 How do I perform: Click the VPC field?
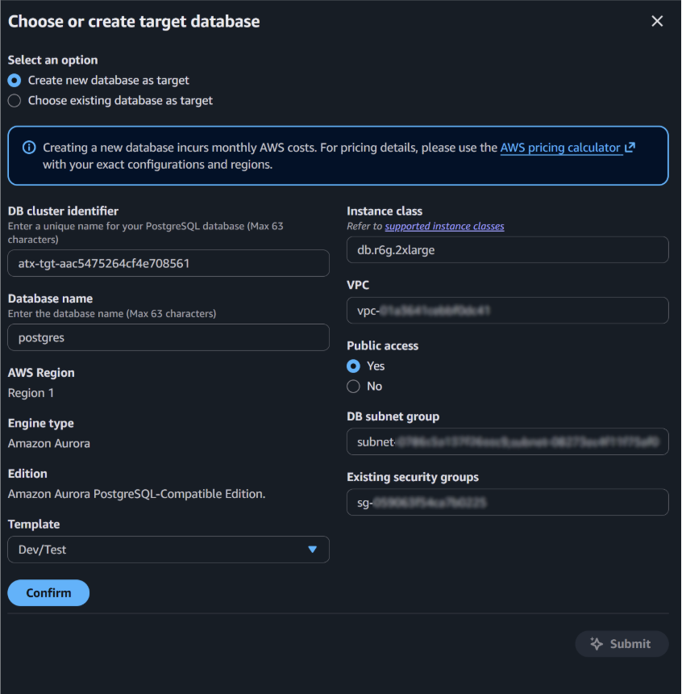point(507,310)
